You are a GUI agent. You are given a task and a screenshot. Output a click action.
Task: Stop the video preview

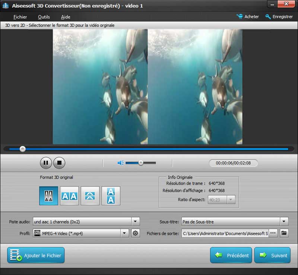[59, 162]
